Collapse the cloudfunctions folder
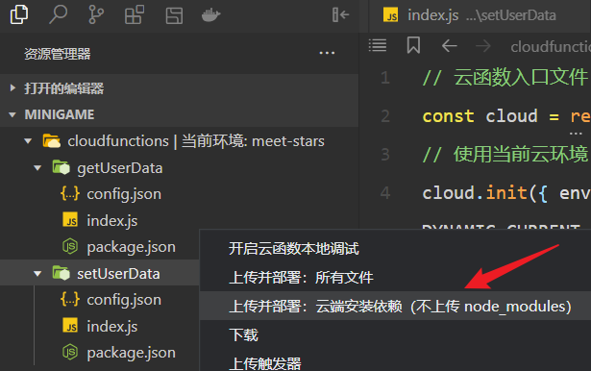 point(28,141)
